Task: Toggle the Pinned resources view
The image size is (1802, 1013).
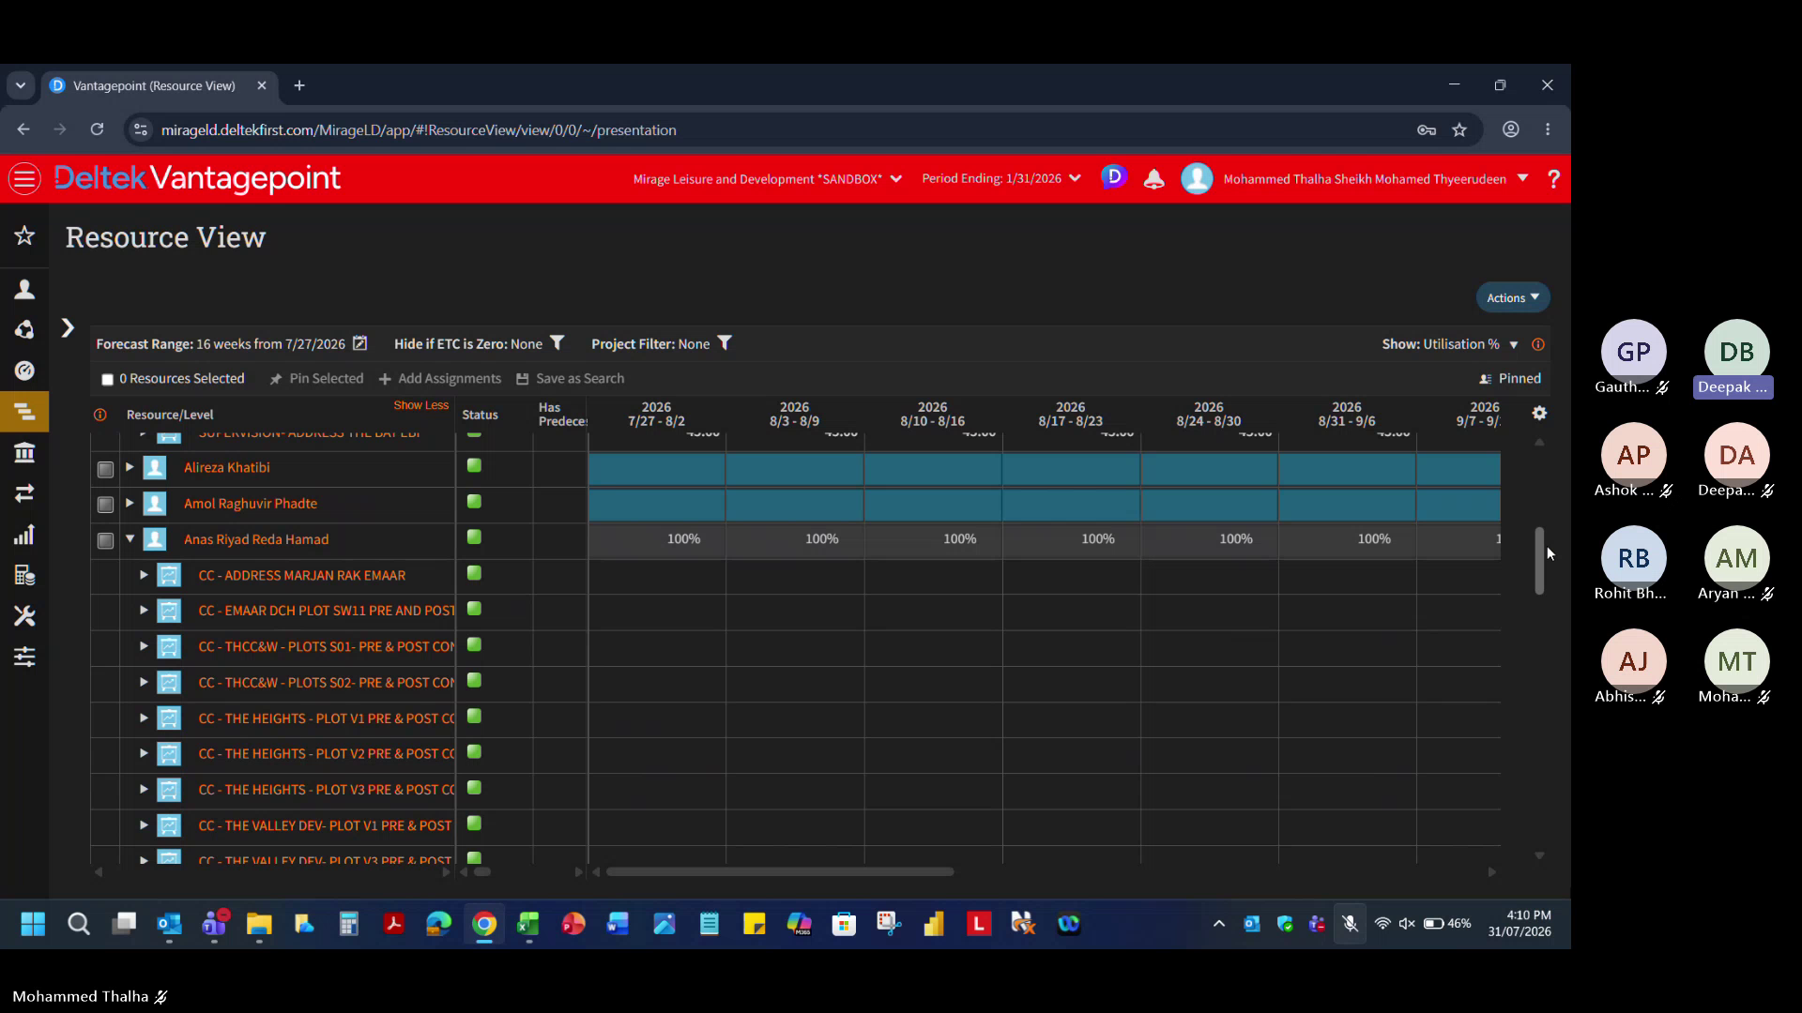Action: pyautogui.click(x=1509, y=378)
